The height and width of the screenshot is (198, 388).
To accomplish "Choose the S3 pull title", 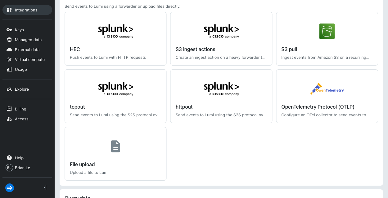I will (x=289, y=49).
